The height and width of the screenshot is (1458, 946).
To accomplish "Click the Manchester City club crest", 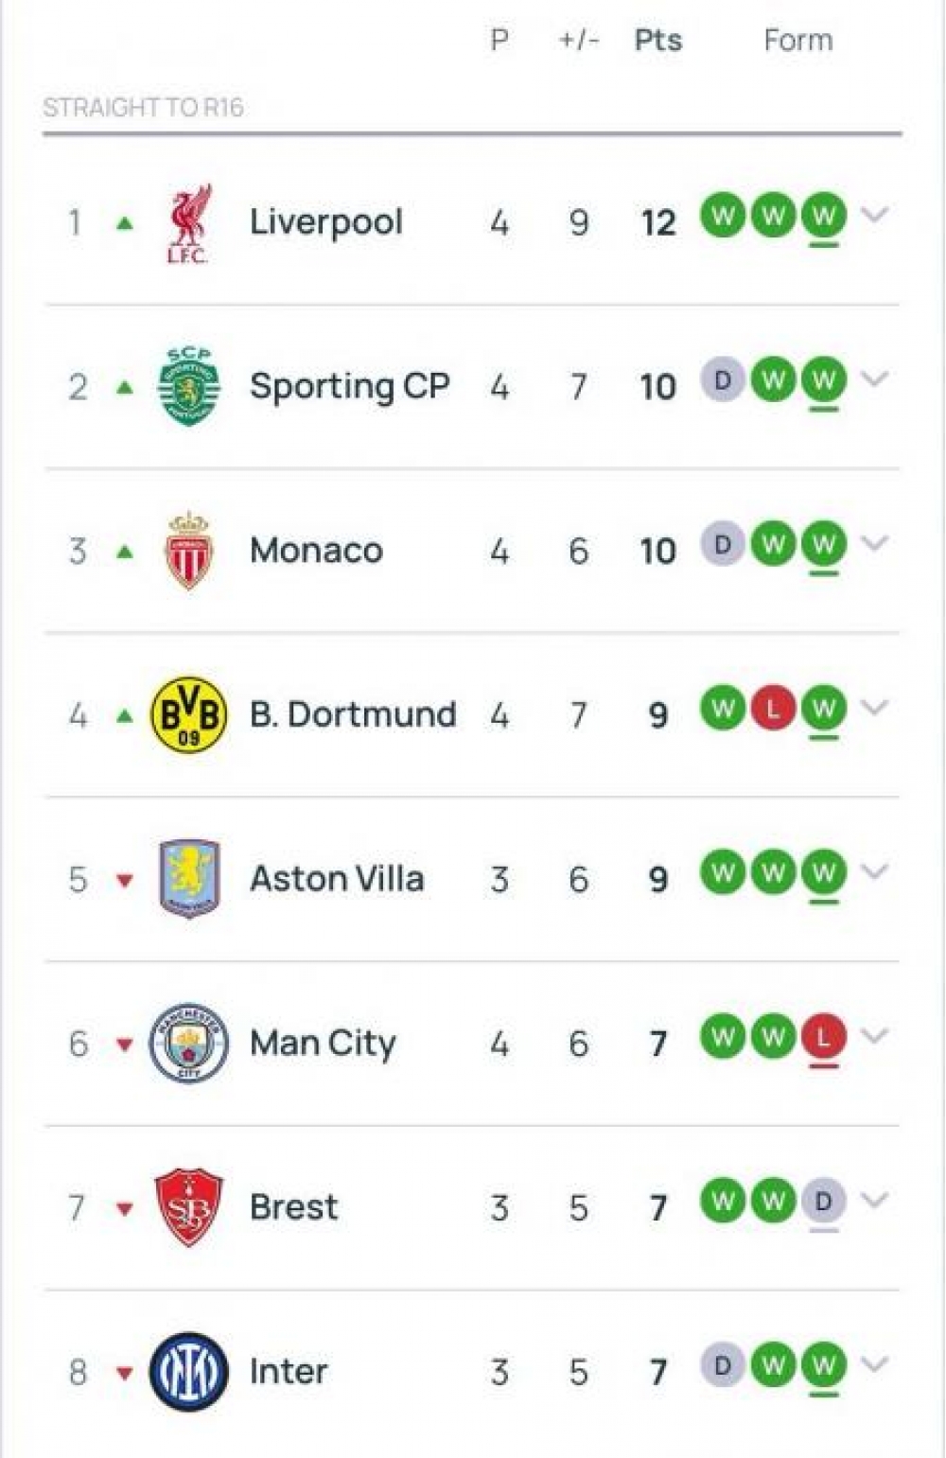I will pyautogui.click(x=189, y=1043).
